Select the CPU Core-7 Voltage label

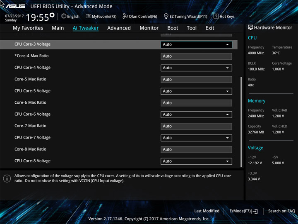pos(33,138)
